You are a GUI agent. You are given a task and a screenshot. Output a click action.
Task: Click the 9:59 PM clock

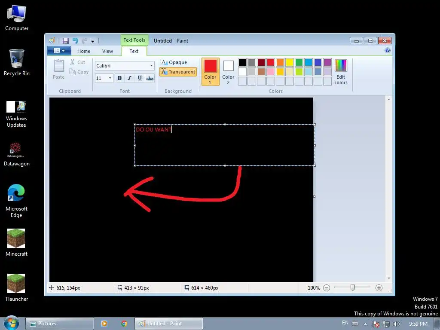point(418,324)
